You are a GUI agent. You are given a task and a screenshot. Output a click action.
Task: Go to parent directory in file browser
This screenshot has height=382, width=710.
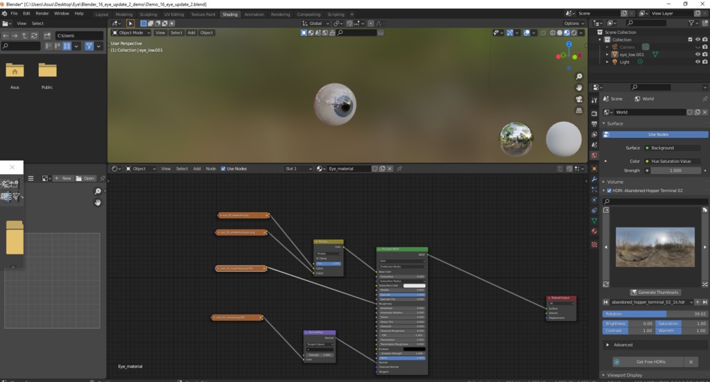(24, 35)
